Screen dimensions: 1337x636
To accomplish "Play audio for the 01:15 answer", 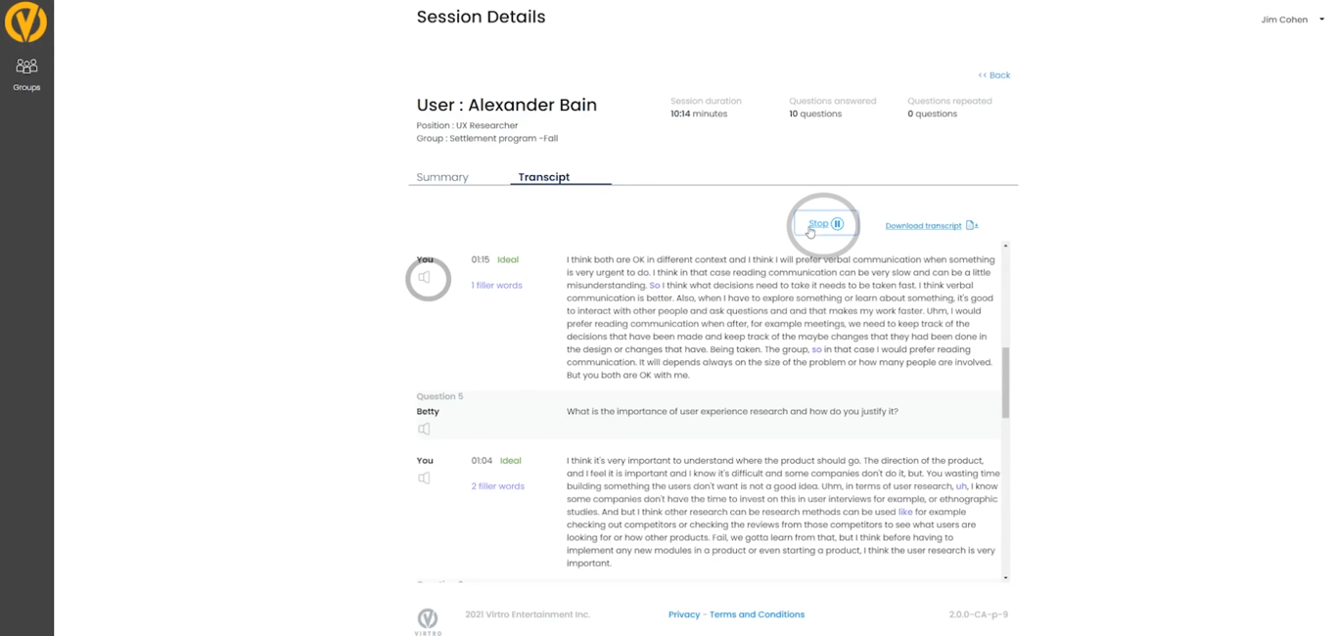I will click(x=425, y=278).
